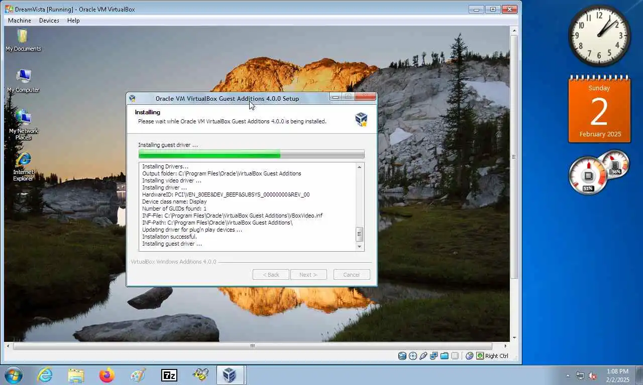
Task: Click the log line 'Installation successful.'
Action: click(x=169, y=237)
